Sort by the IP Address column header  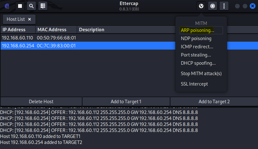[x=18, y=30]
